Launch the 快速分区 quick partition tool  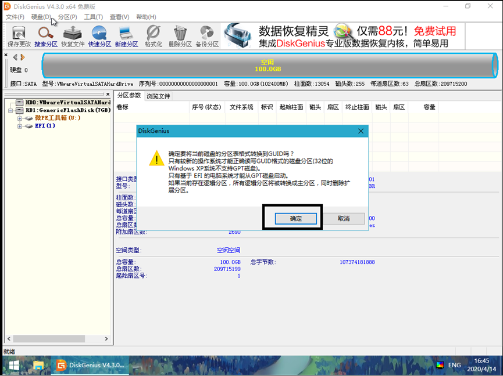tap(100, 37)
